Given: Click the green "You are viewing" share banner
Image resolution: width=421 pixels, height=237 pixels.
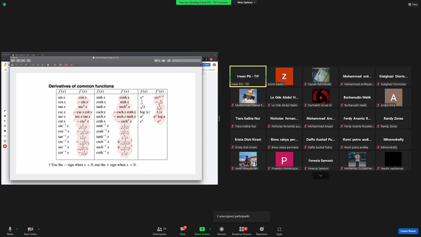Looking at the screenshot, I should (x=203, y=3).
